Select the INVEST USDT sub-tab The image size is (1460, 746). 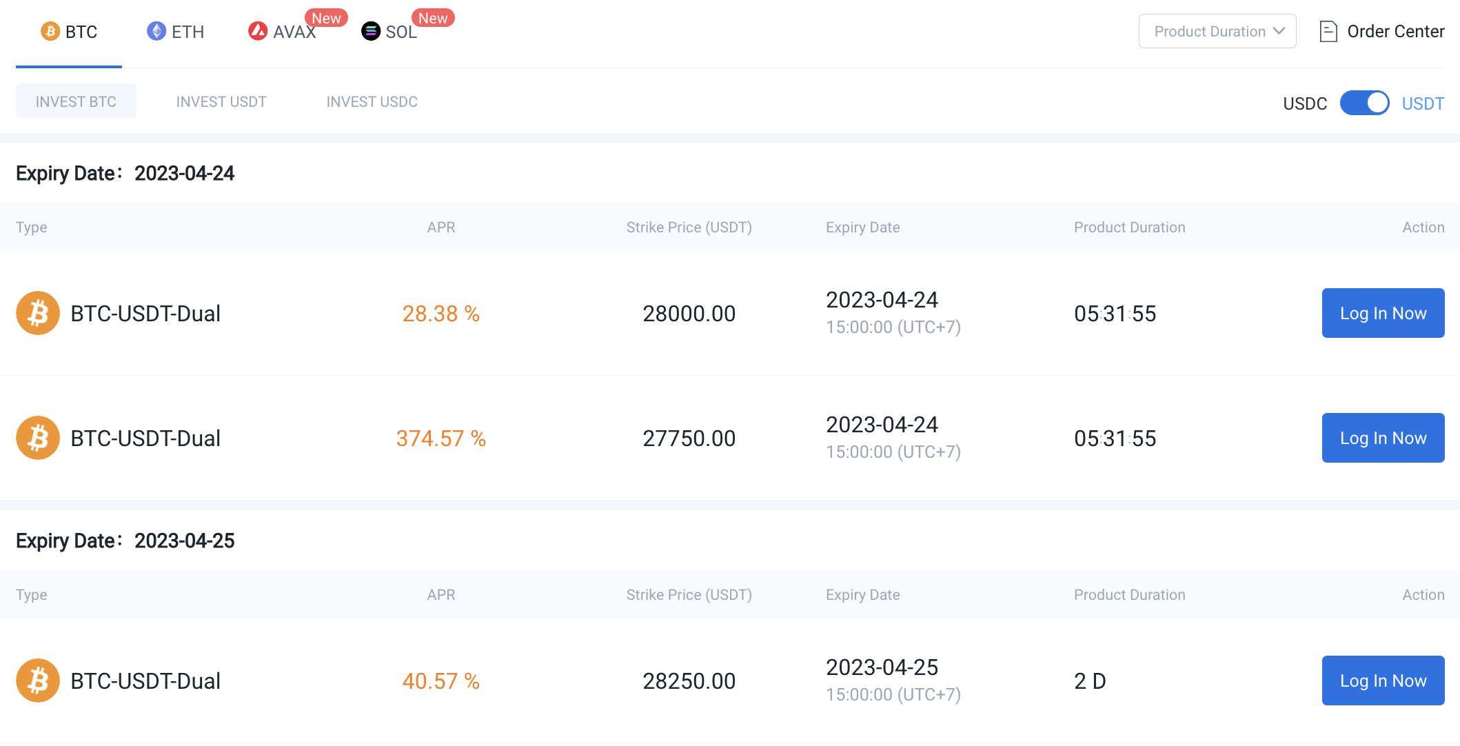point(221,101)
